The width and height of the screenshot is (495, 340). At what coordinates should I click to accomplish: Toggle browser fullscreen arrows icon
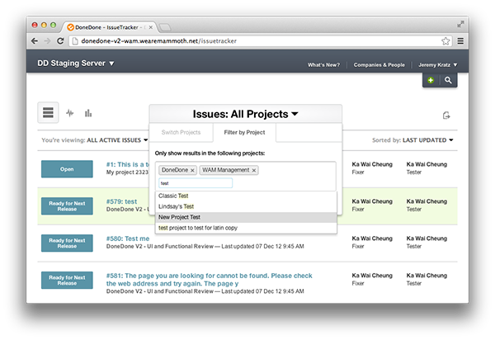[x=460, y=24]
